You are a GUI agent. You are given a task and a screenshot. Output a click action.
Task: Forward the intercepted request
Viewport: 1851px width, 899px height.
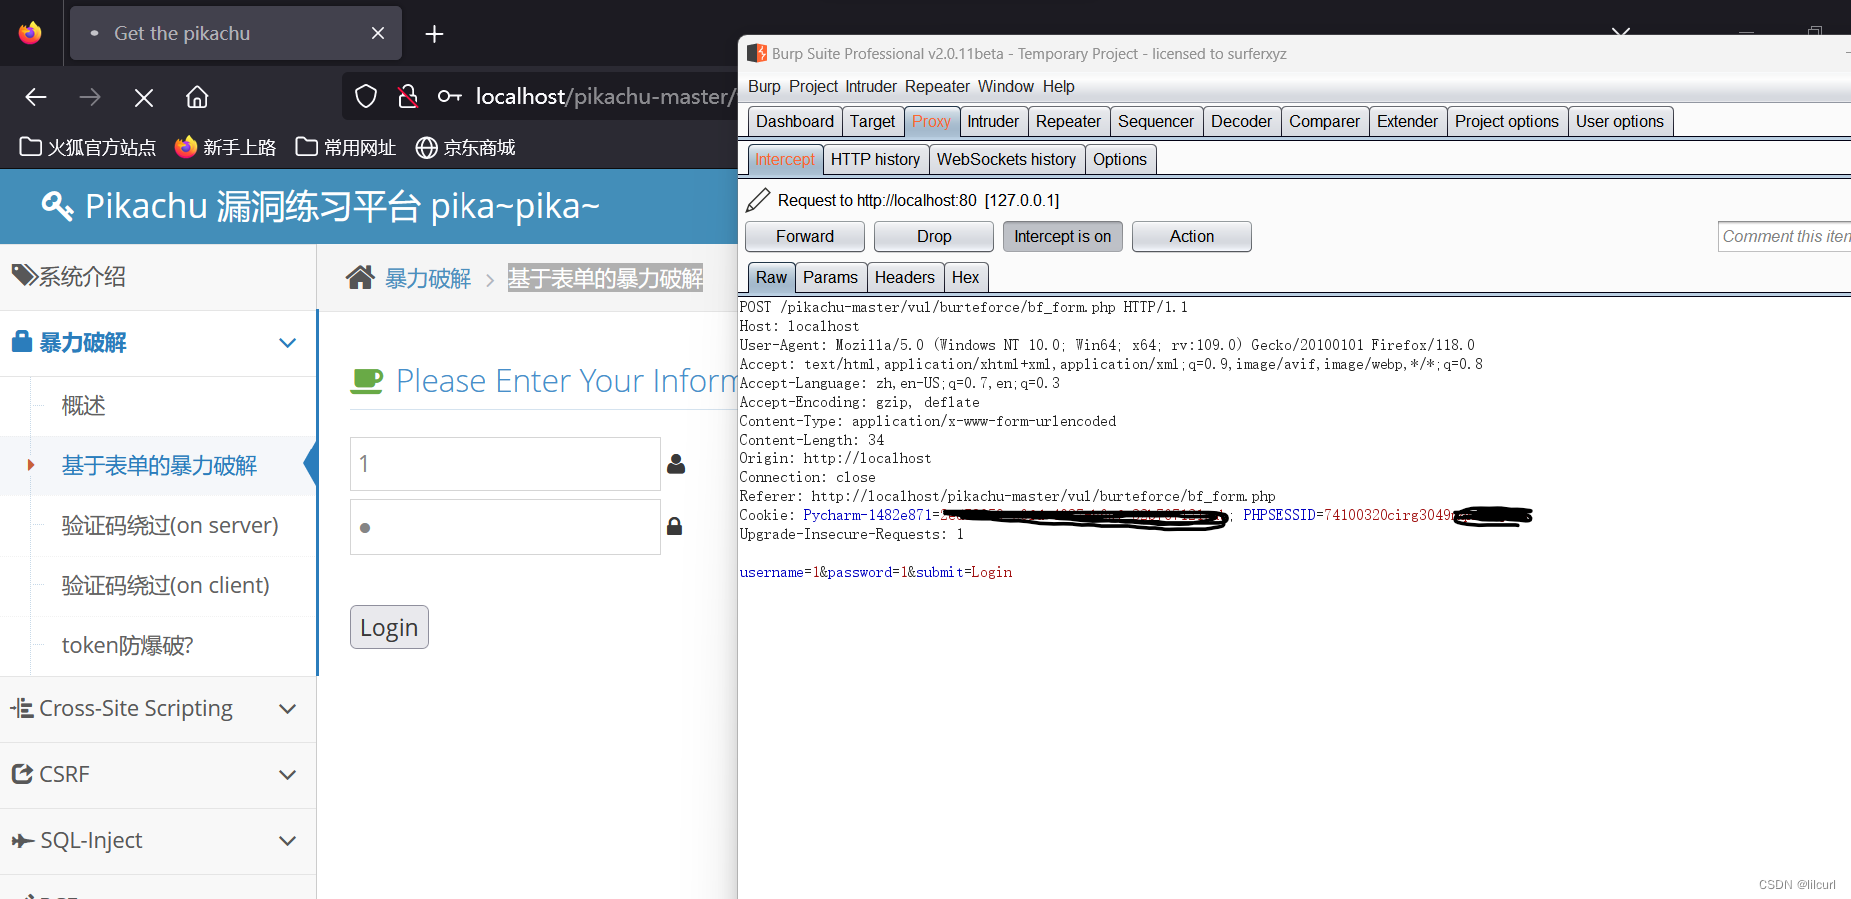[x=805, y=236]
